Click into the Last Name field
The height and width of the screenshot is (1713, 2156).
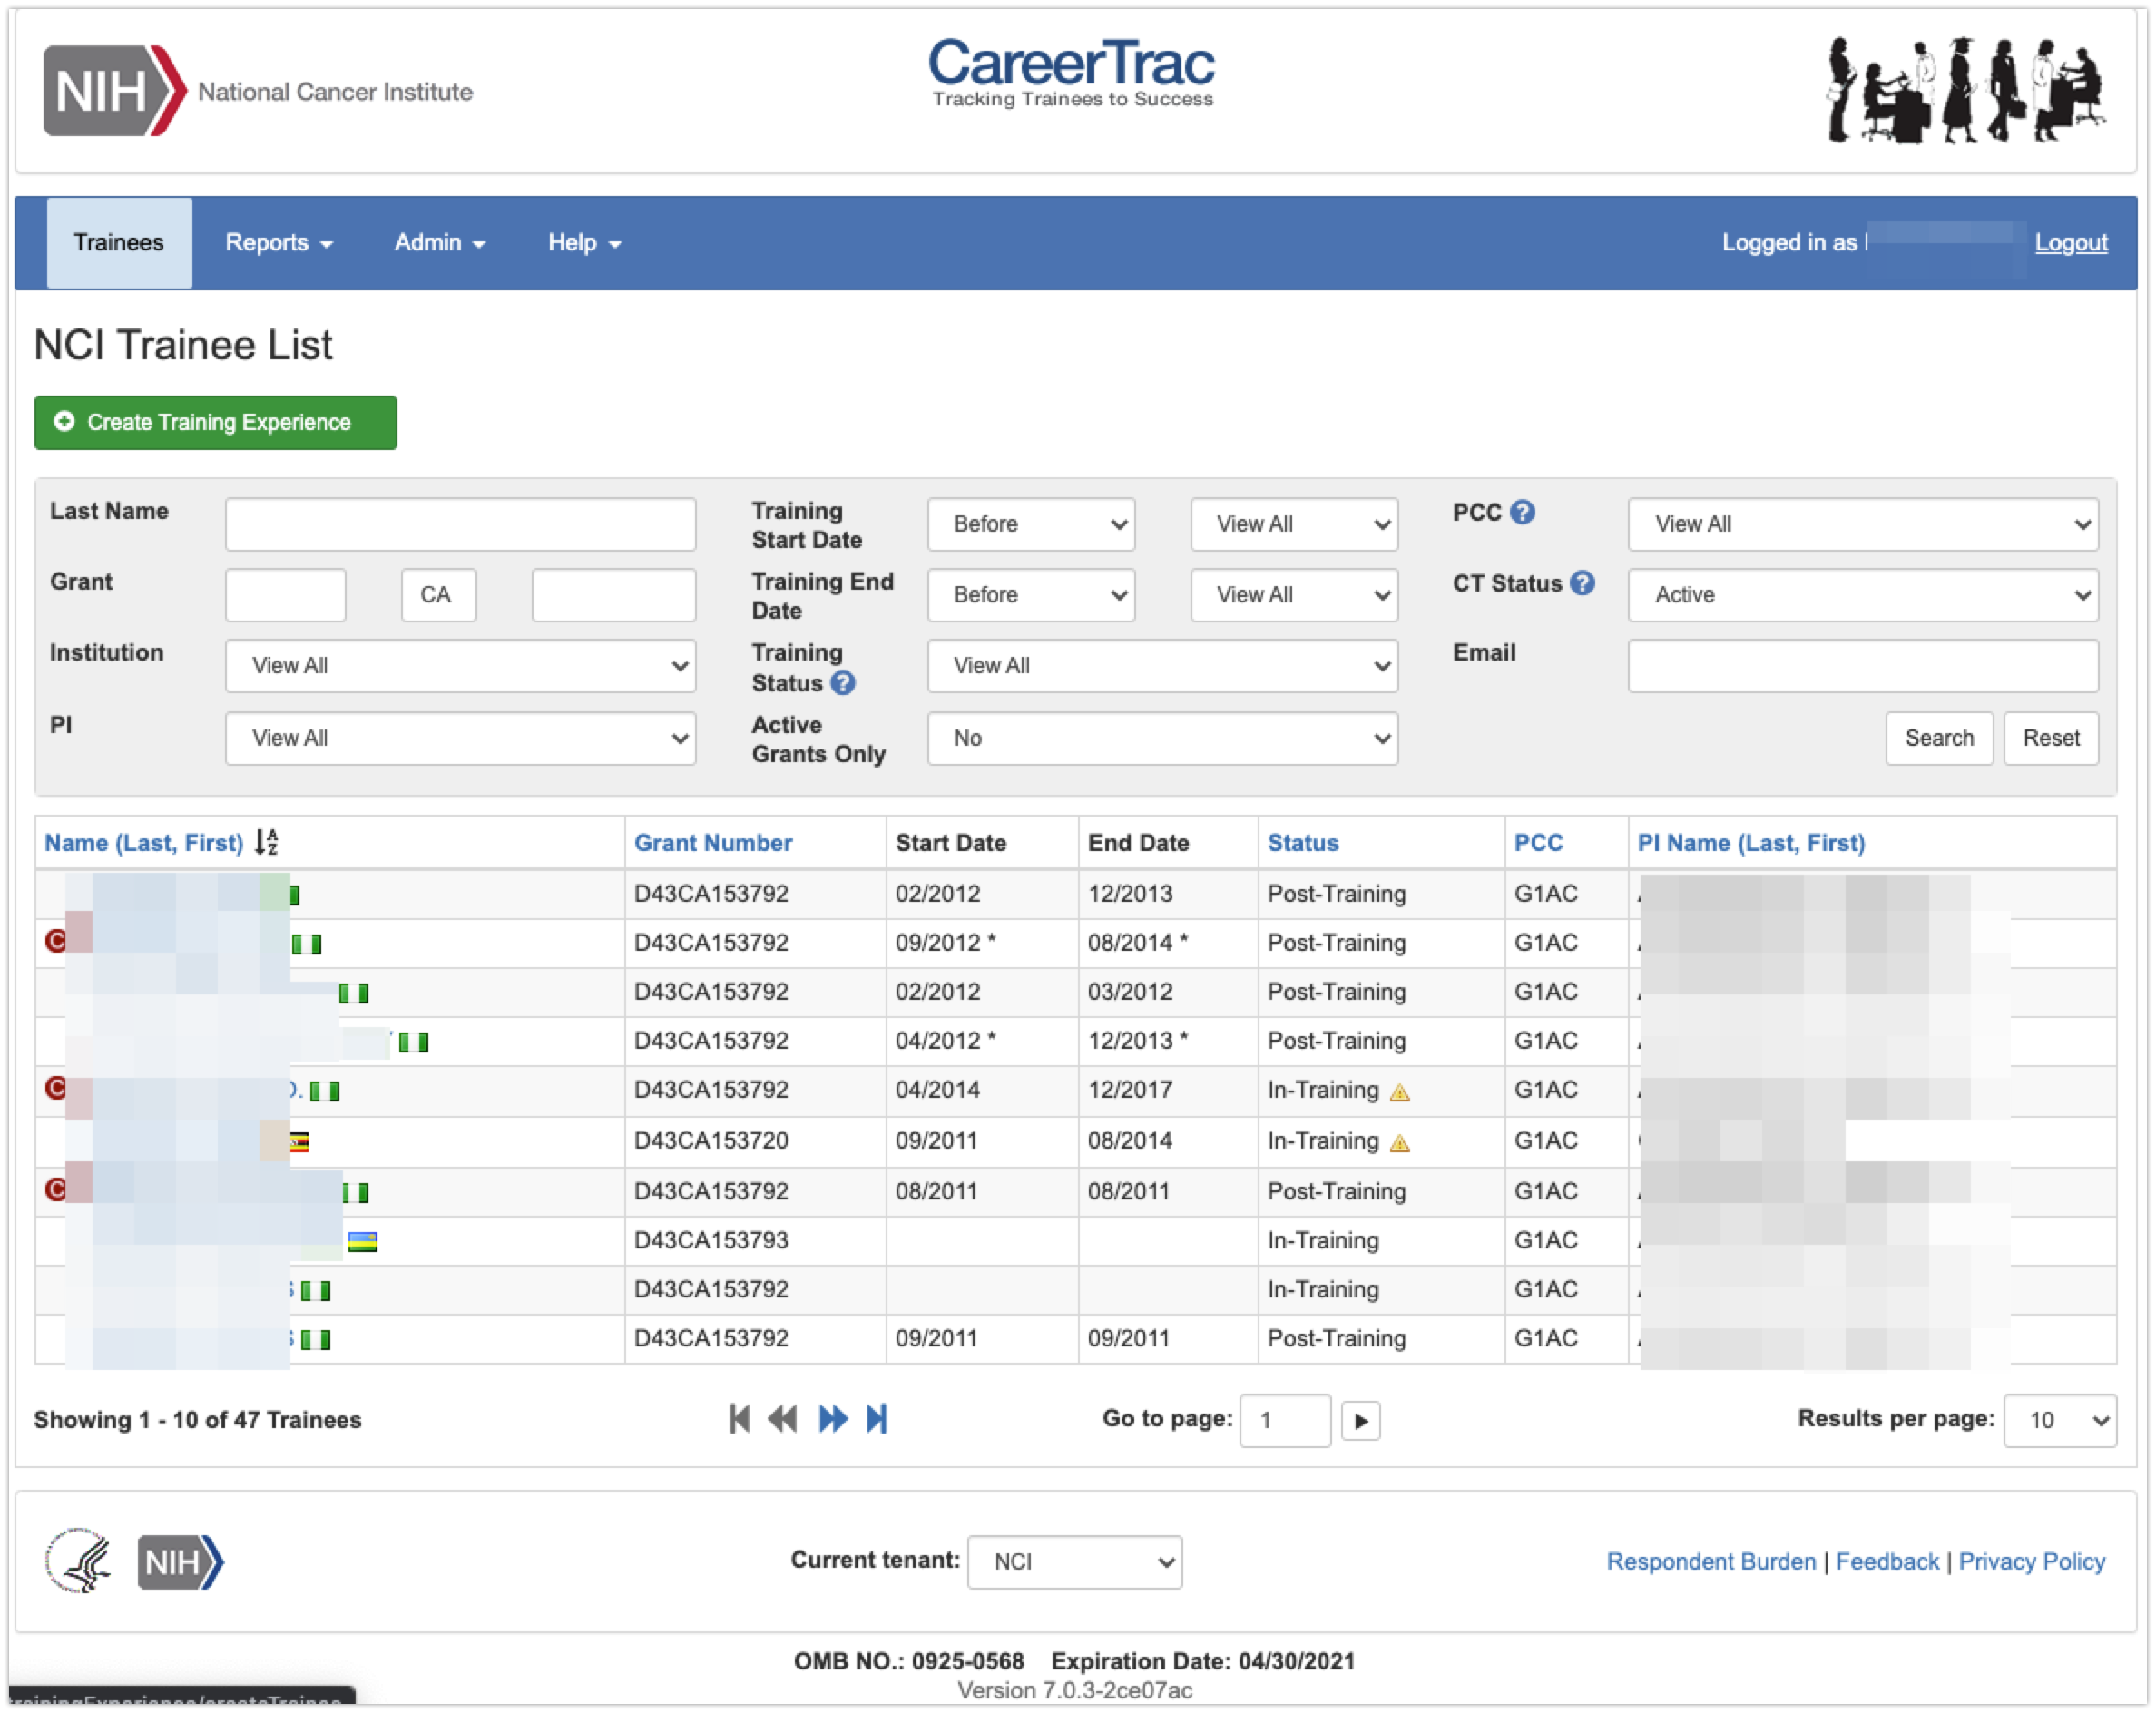click(x=460, y=524)
